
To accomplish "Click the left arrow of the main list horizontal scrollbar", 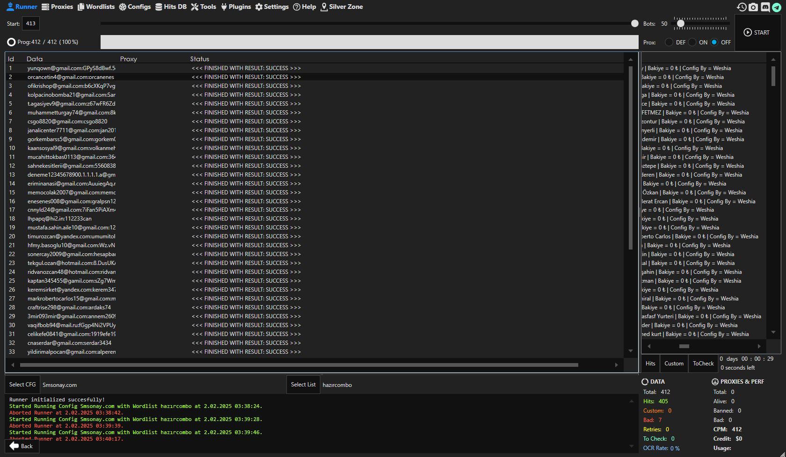I will click(13, 365).
